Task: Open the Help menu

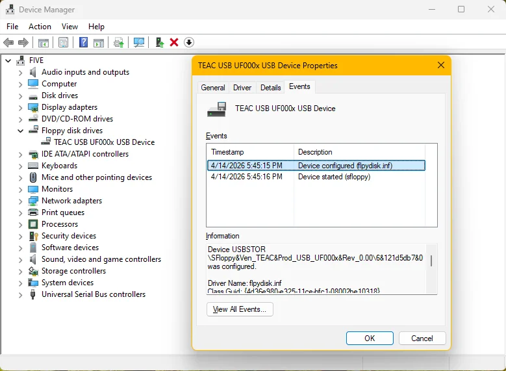Action: pos(96,27)
